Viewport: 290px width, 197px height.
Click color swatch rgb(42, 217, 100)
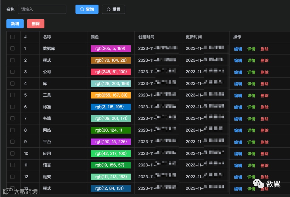[111, 154]
